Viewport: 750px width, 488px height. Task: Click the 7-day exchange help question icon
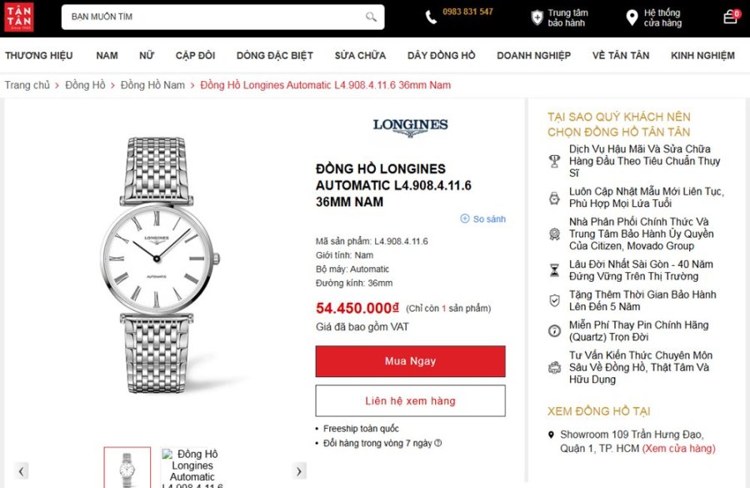click(x=438, y=443)
